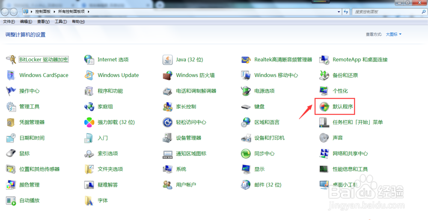Open the Windows 移动中心 icon
The image size is (428, 220).
tap(246, 75)
